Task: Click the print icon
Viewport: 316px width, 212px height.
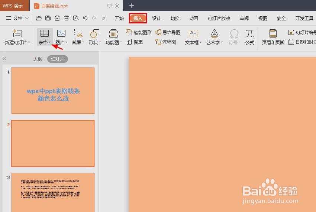Action: click(x=67, y=18)
